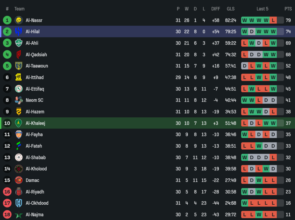Select the red position 16 badge
295x220 pixels.
pos(7,192)
